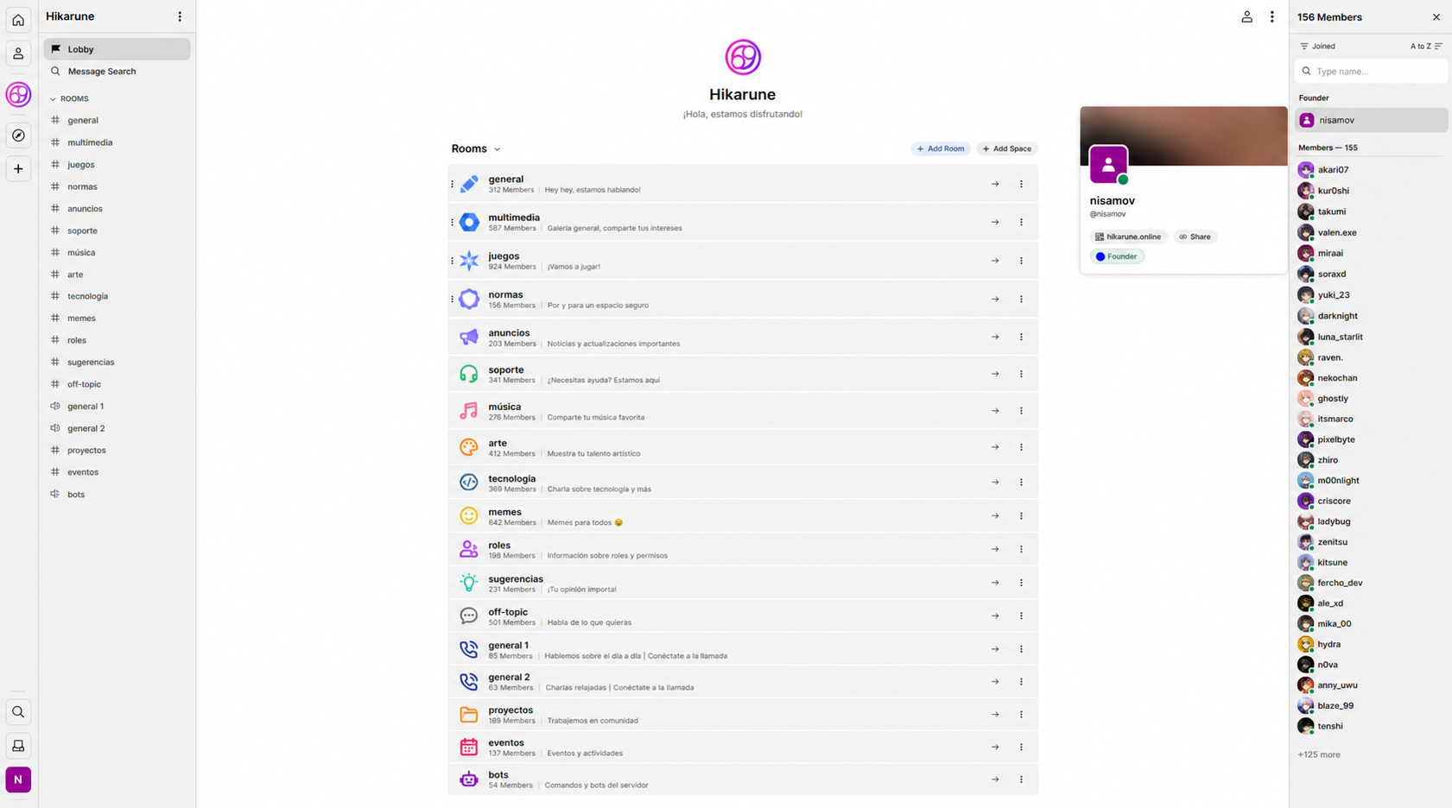Click the folder icon of proyectos room
Image resolution: width=1452 pixels, height=808 pixels.
click(x=469, y=715)
